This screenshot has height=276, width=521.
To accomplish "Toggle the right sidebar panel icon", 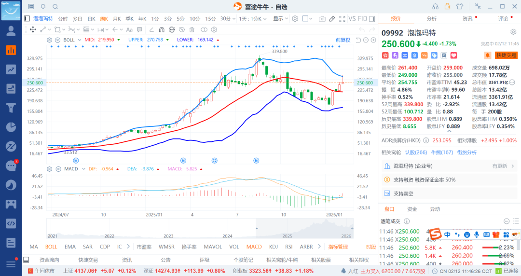I will [x=372, y=19].
